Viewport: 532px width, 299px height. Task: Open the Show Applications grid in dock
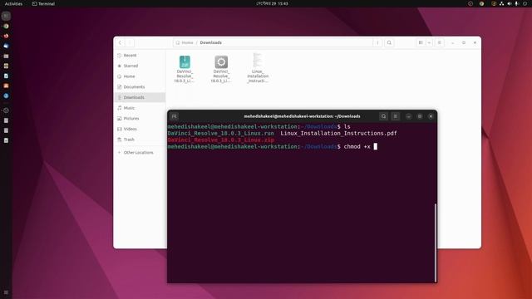tap(6, 292)
